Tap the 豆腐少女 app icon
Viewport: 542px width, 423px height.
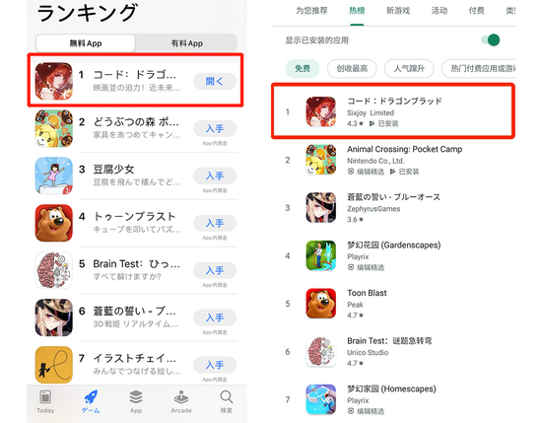54,176
